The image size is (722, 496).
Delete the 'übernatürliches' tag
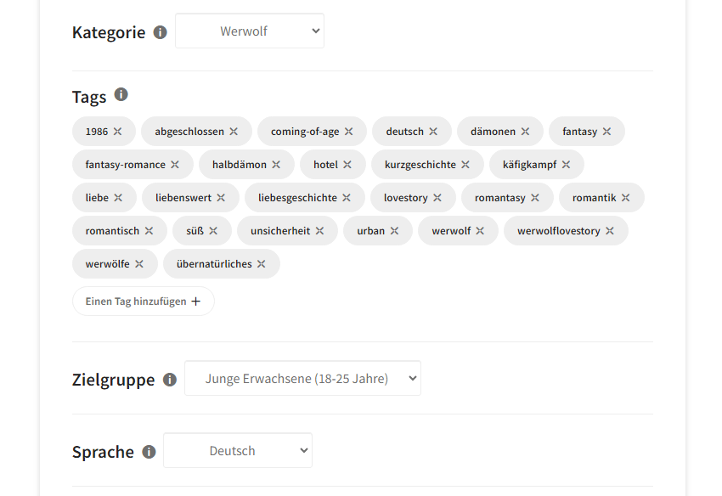click(262, 264)
